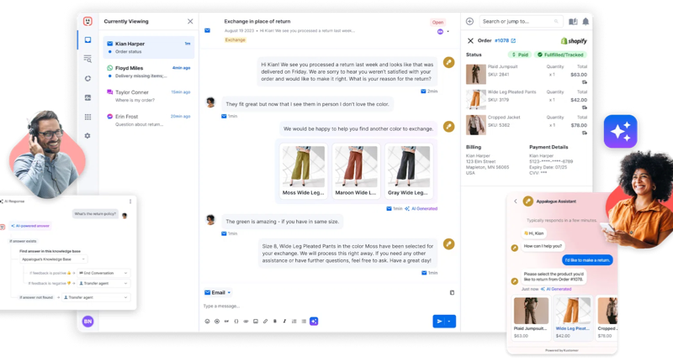673x361 pixels.
Task: Select the Maroon Wide Leg product card
Action: pos(356,171)
